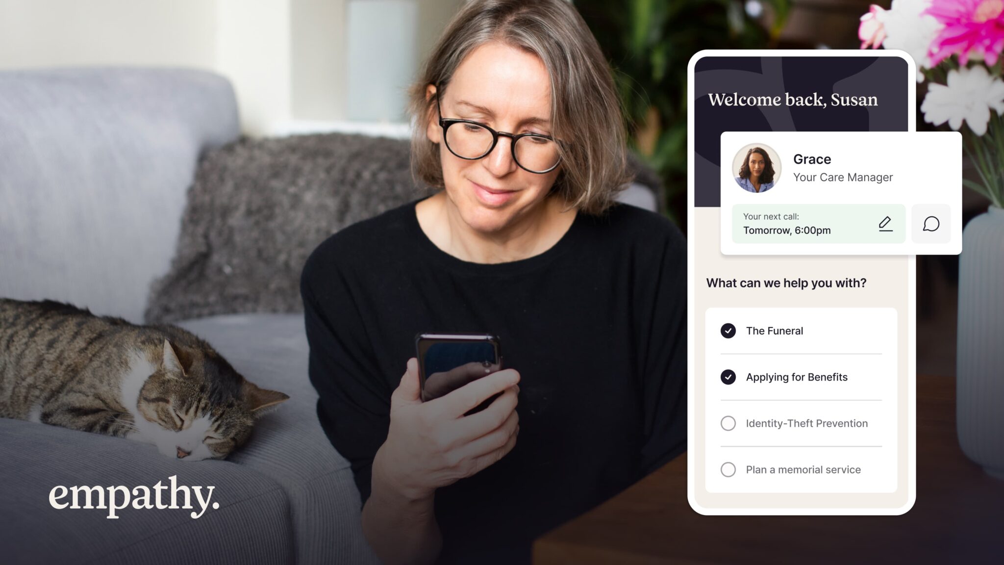Click the edit/pencil icon for call
This screenshot has width=1004, height=565.
click(x=885, y=224)
